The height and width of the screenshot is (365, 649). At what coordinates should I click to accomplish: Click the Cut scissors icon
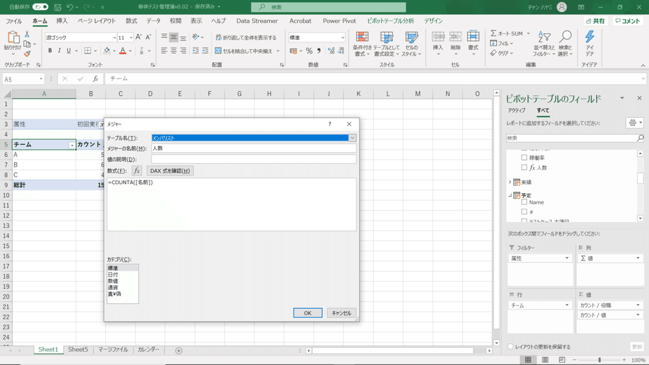(27, 34)
